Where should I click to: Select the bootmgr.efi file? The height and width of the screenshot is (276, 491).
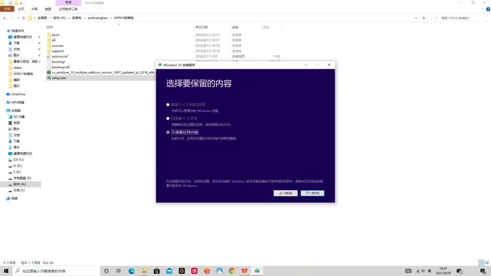(60, 67)
